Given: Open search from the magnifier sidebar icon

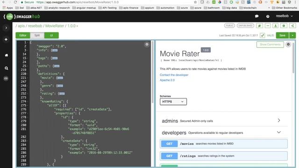Looking at the screenshot, I should (x=6, y=68).
